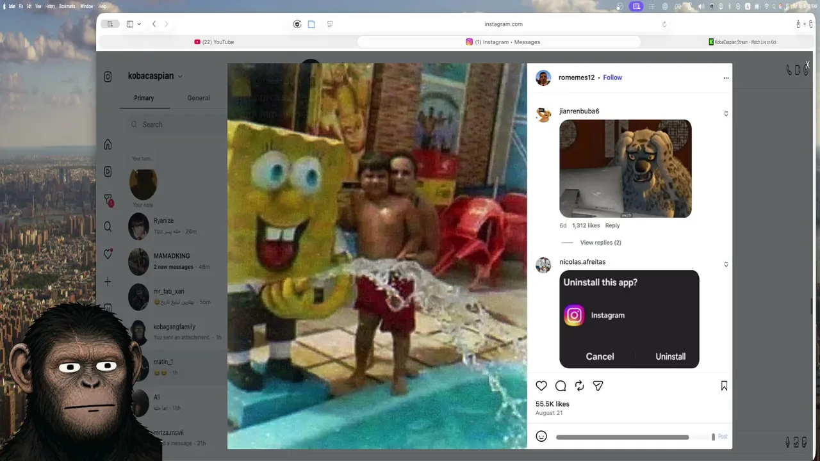Expand View replies (2)

tap(601, 243)
